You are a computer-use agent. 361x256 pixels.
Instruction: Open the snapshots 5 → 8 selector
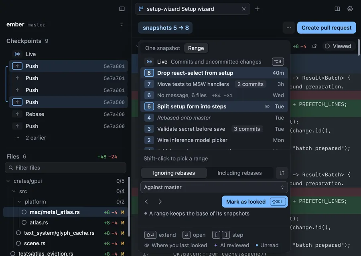coord(165,28)
